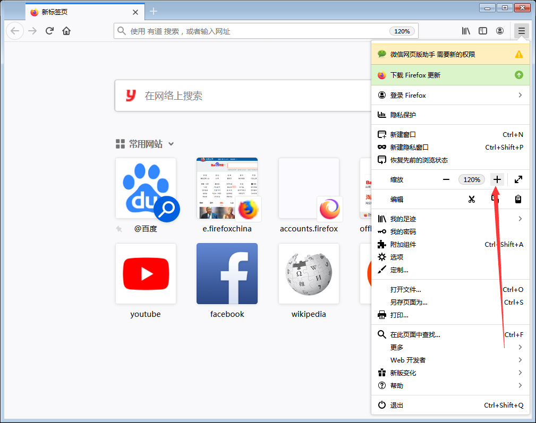The height and width of the screenshot is (423, 536).
Task: Select the Paste icon in 编辑 row
Action: [518, 198]
